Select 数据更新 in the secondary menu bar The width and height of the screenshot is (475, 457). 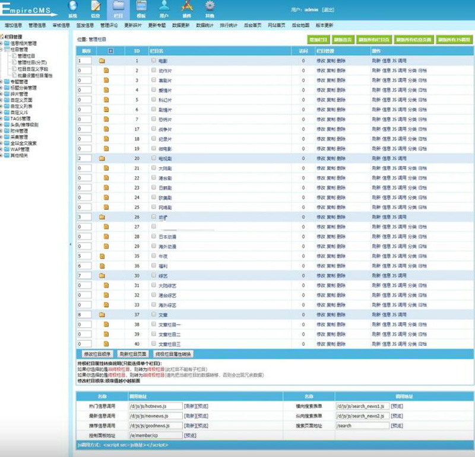(x=181, y=25)
